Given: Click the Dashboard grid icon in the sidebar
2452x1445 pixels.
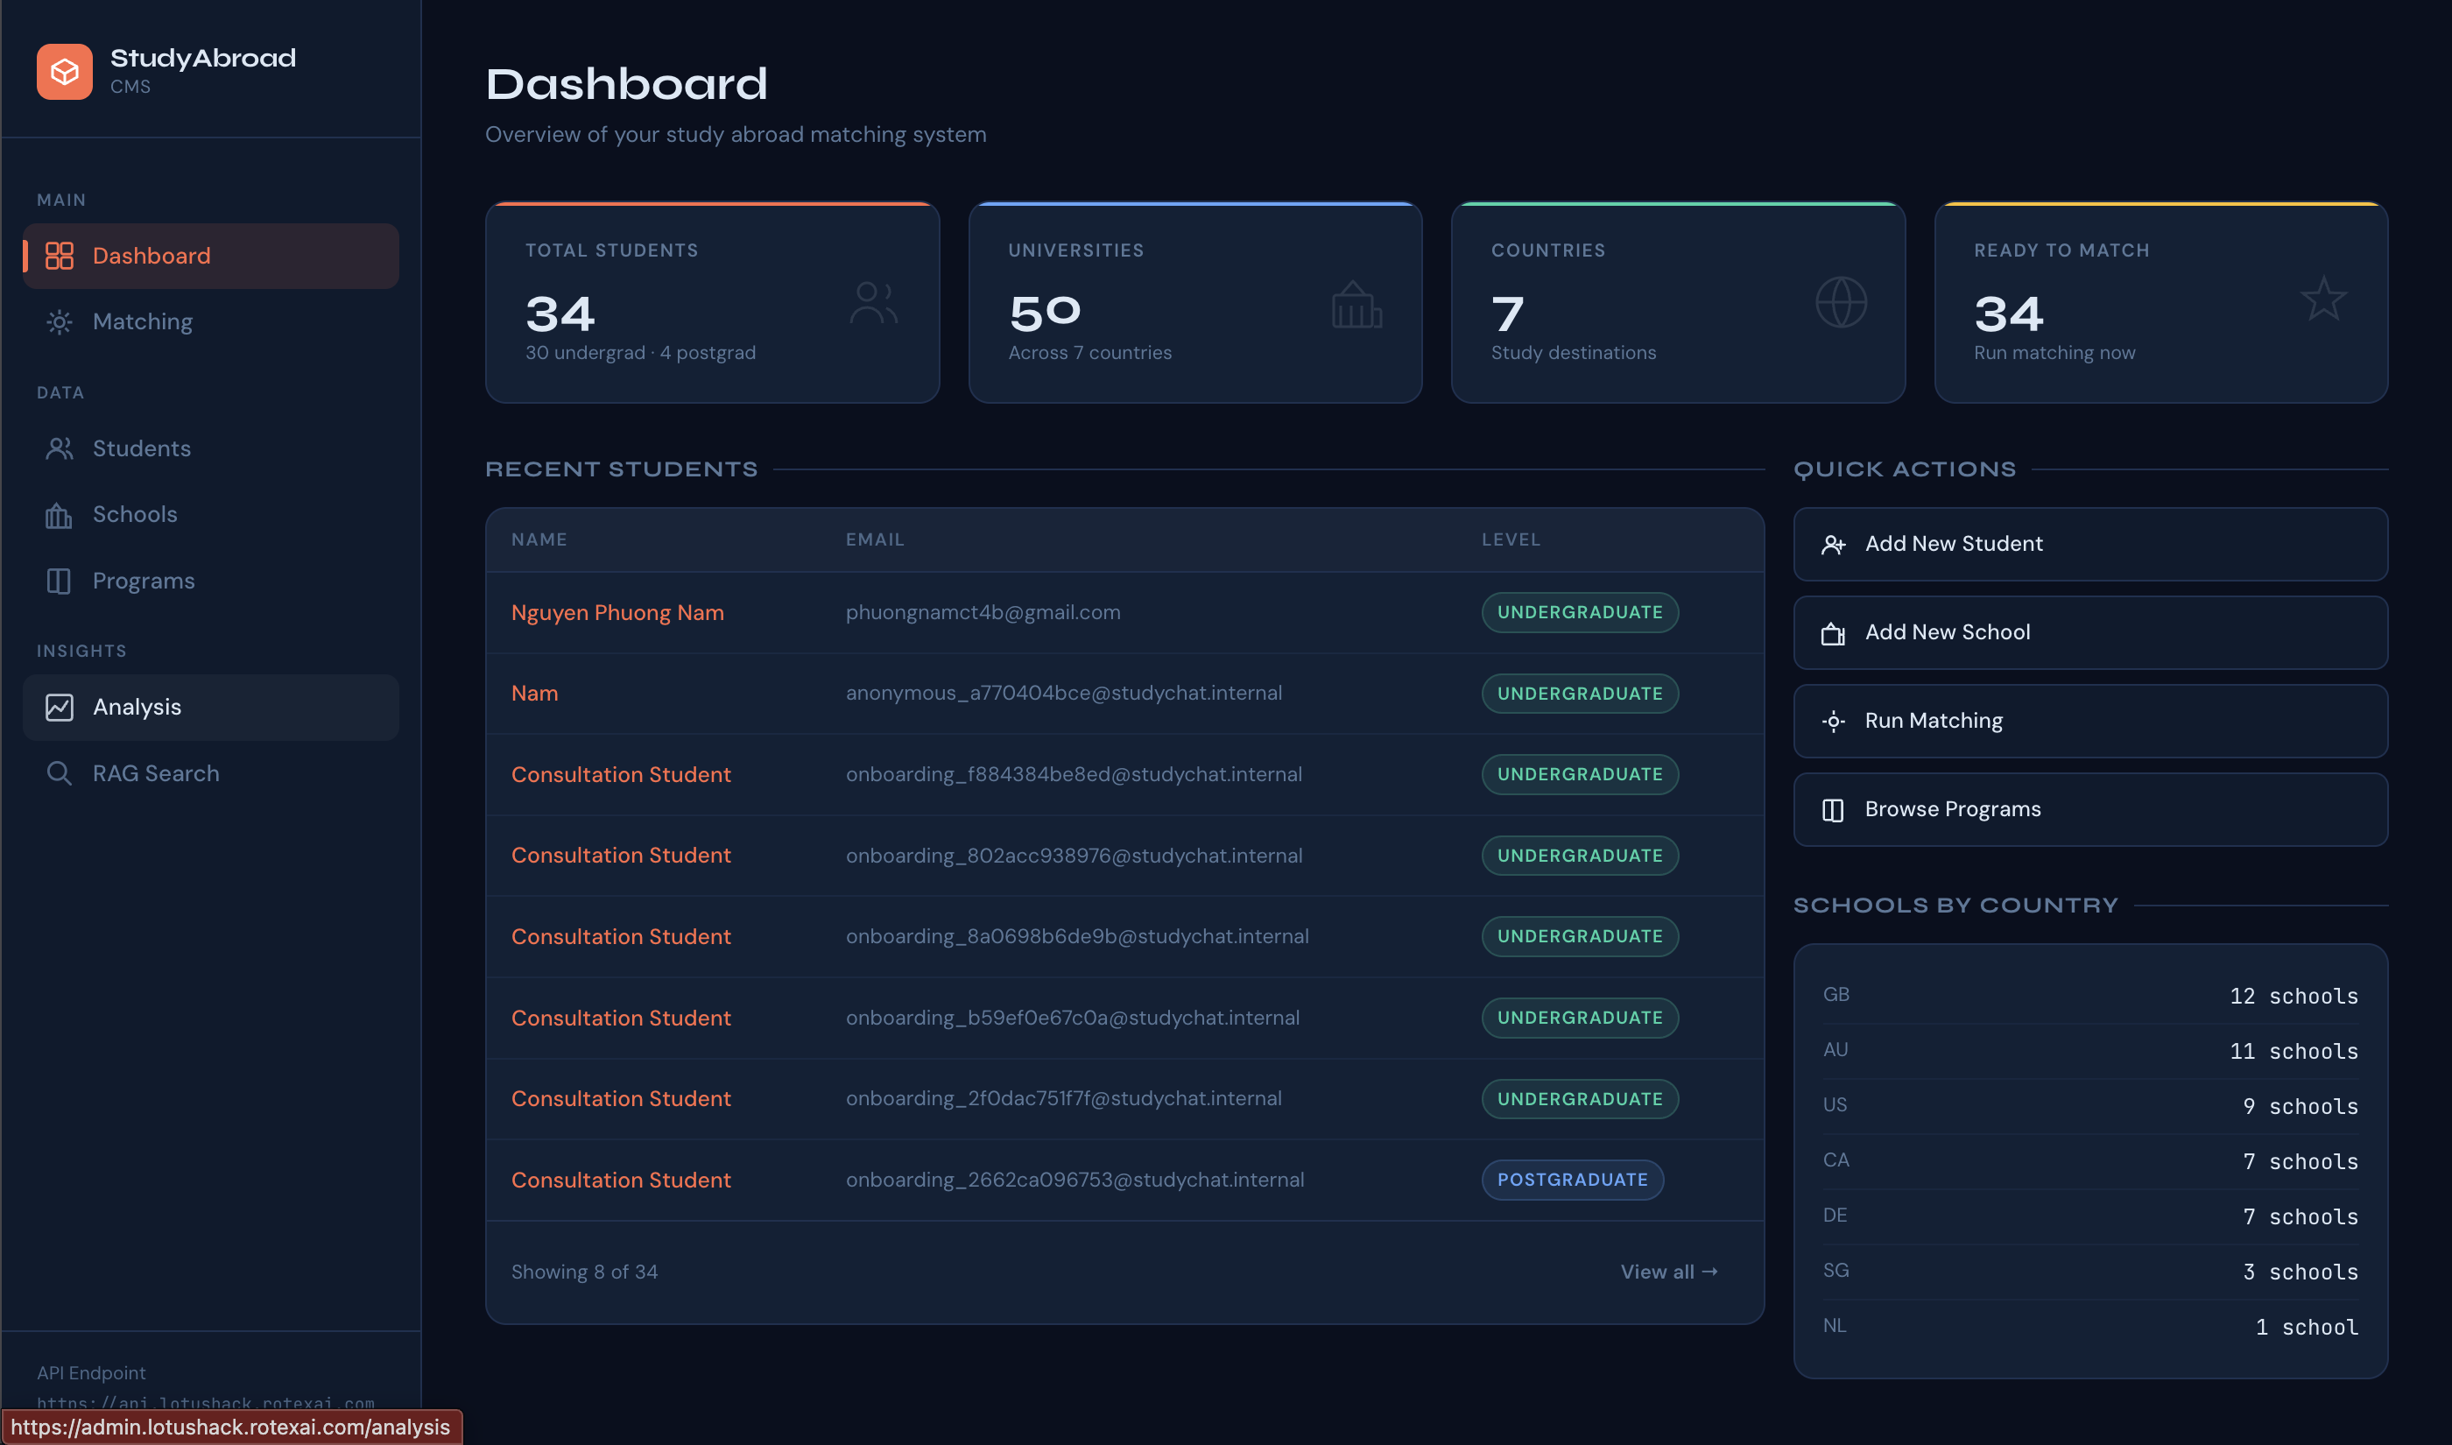Looking at the screenshot, I should pyautogui.click(x=60, y=256).
